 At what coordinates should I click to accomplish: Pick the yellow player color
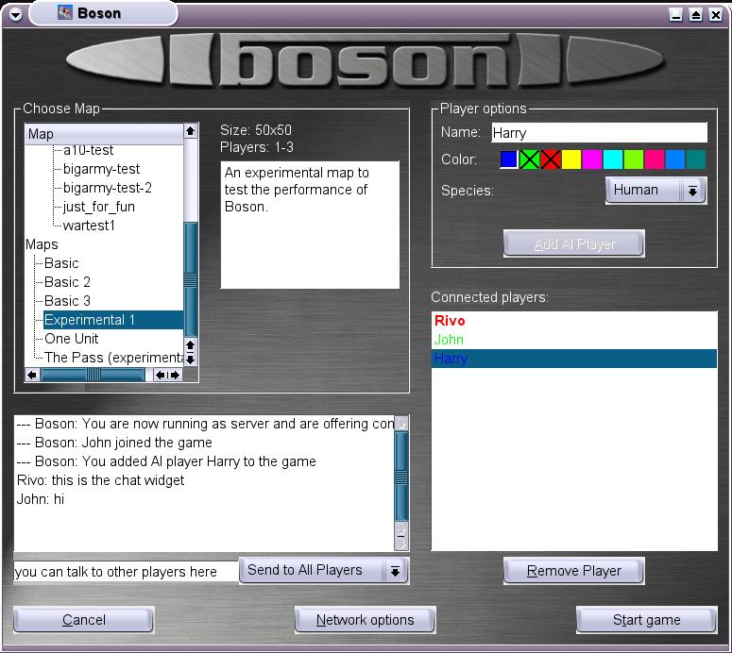coord(571,159)
